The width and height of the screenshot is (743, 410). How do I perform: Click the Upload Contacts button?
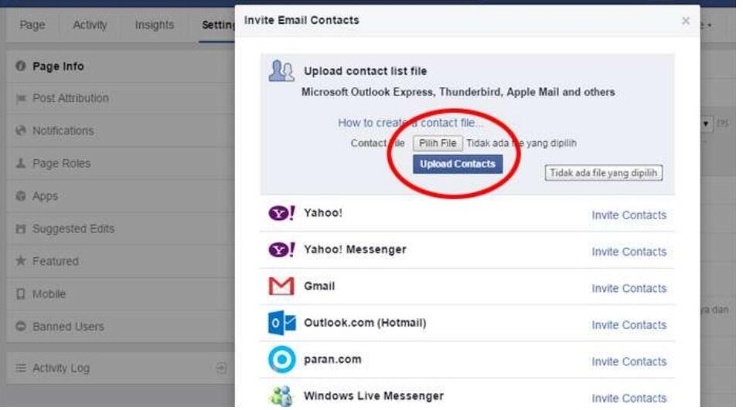457,164
